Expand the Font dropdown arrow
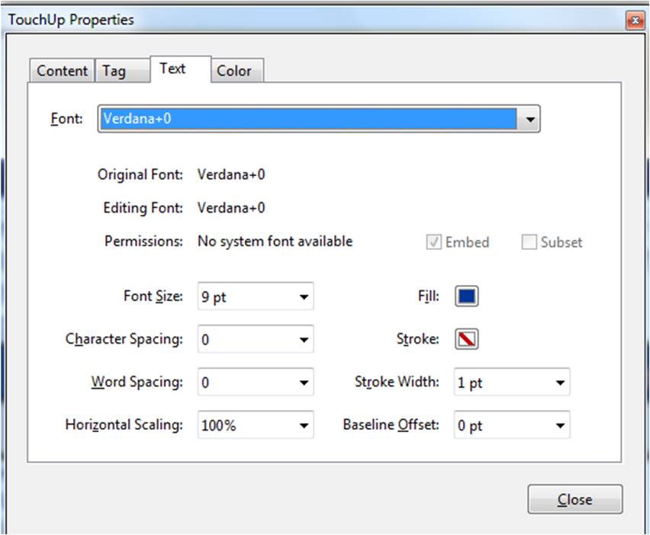The width and height of the screenshot is (650, 535). 530,119
